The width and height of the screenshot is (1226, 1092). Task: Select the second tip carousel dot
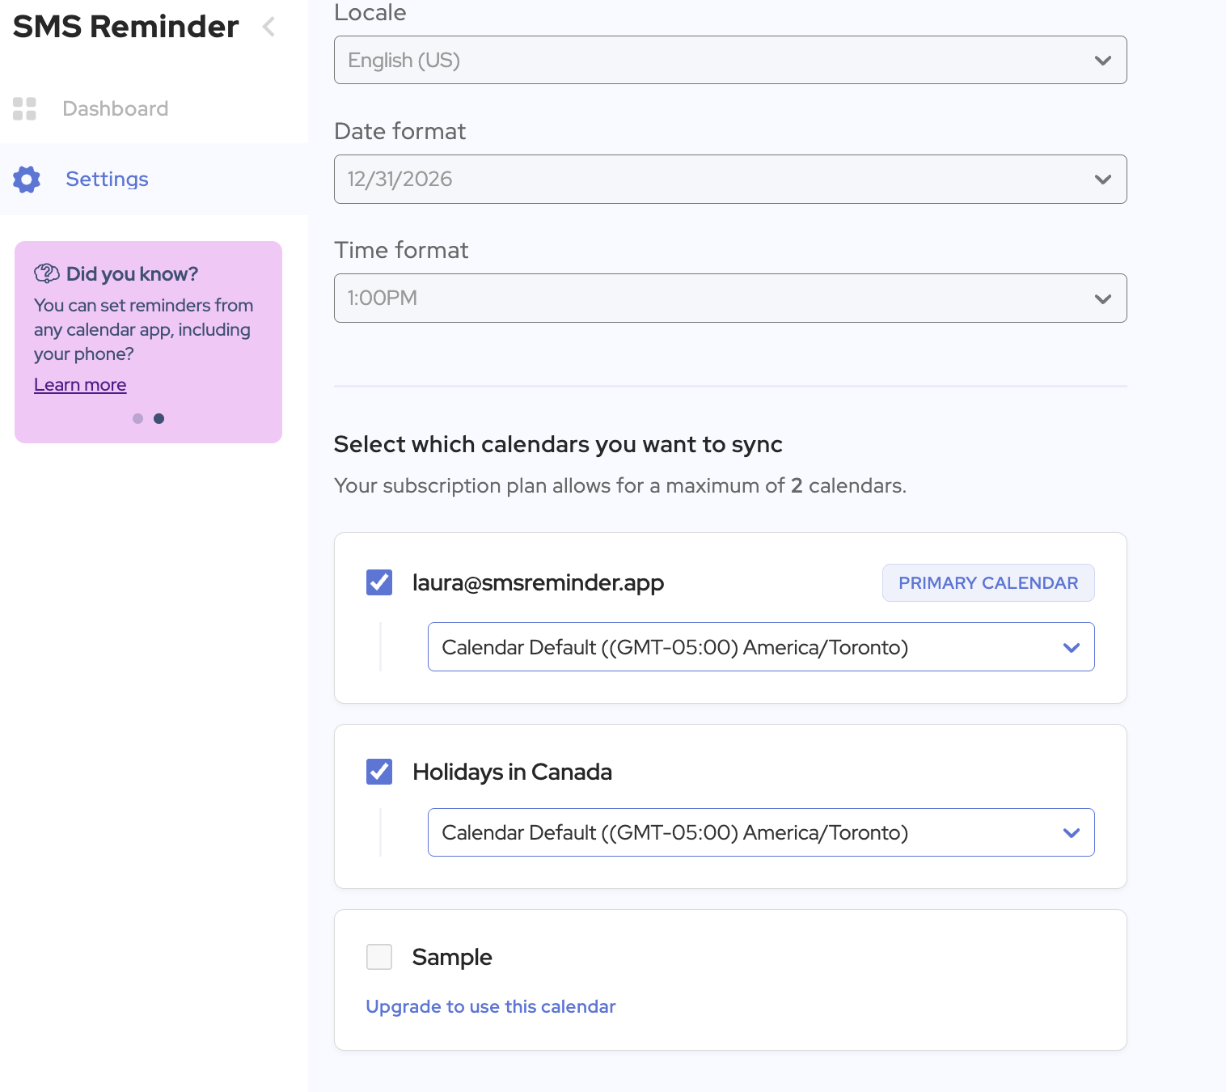(x=159, y=418)
